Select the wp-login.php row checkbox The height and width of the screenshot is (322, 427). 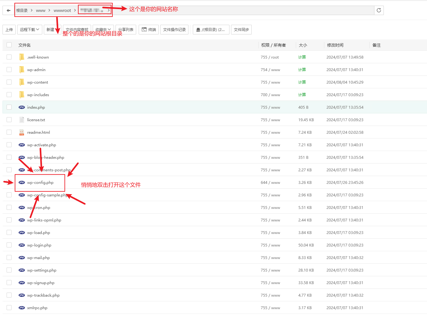pos(9,245)
